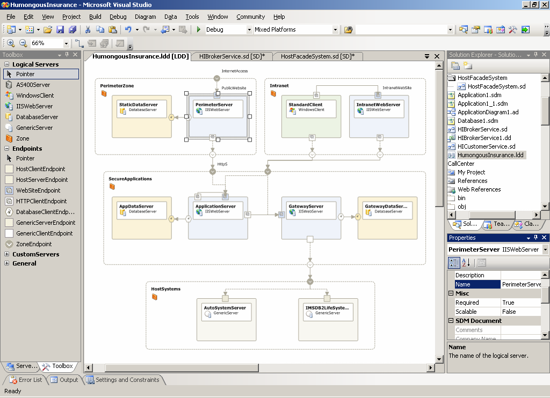This screenshot has height=398, width=550.
Task: Click the Cut scissors icon
Action: click(x=88, y=30)
